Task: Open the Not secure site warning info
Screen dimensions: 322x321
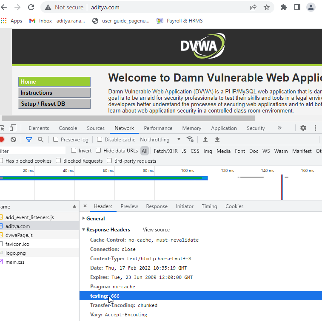Action: (x=64, y=7)
